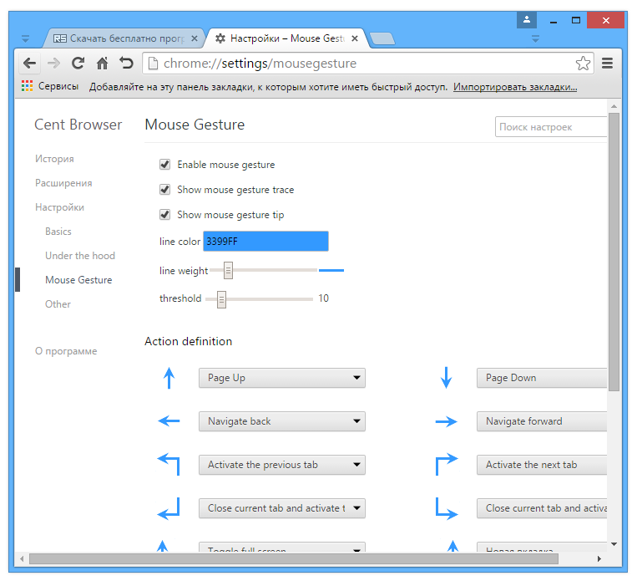637x581 pixels.
Task: Click the down arrow gesture icon
Action: coord(446,378)
